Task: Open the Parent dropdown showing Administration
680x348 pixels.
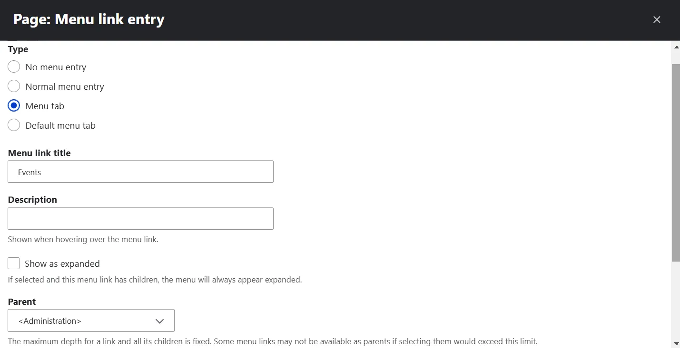Action: pyautogui.click(x=91, y=320)
